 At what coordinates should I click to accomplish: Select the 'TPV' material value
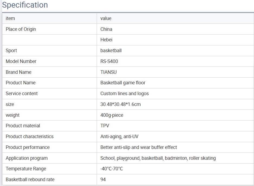coord(105,126)
